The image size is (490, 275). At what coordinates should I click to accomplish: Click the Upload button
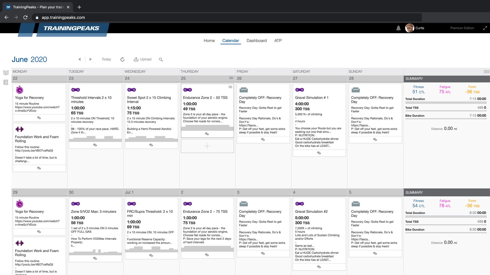click(143, 59)
